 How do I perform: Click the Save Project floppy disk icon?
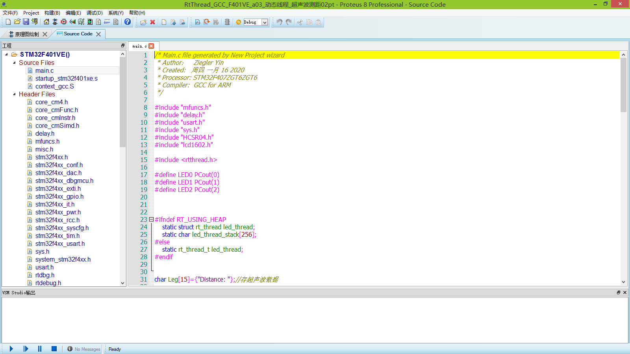point(26,22)
